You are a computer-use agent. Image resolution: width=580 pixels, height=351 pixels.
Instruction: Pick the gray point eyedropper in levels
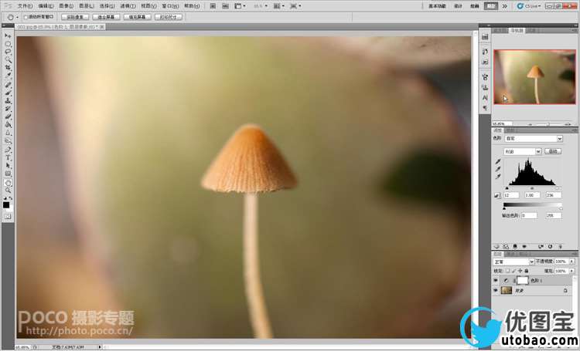[498, 169]
